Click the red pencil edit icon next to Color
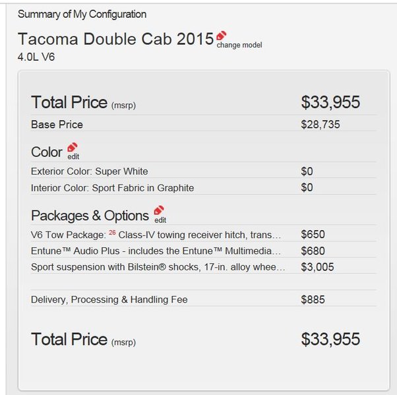 tap(73, 147)
